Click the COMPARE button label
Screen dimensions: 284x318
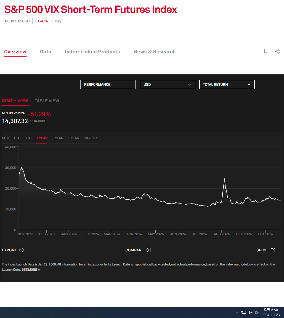(134, 250)
